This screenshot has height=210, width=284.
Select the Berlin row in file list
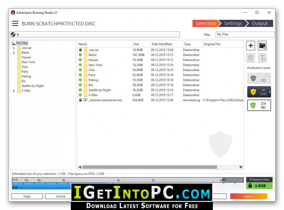[161, 55]
